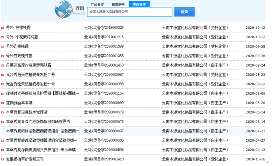Screen dimensions: 279x166
Task: Click red icon beside 光合秀逸天然植物养发粉二号
Action: point(2,75)
